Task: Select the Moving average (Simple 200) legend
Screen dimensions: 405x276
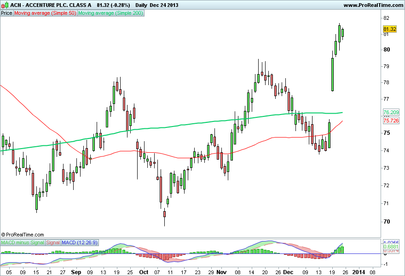Action: 110,13
